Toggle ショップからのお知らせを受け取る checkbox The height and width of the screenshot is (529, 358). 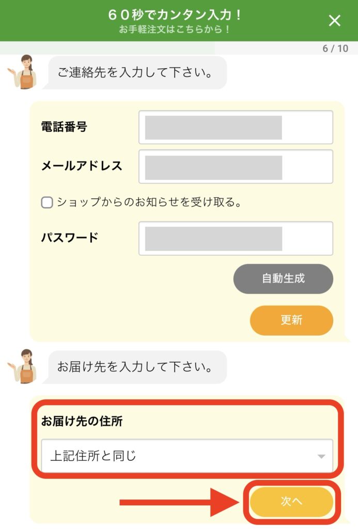(x=47, y=203)
